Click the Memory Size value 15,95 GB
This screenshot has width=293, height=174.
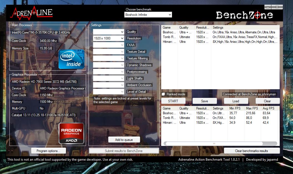click(46, 48)
